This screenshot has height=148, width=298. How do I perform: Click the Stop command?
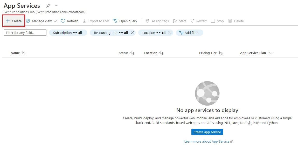pyautogui.click(x=217, y=21)
